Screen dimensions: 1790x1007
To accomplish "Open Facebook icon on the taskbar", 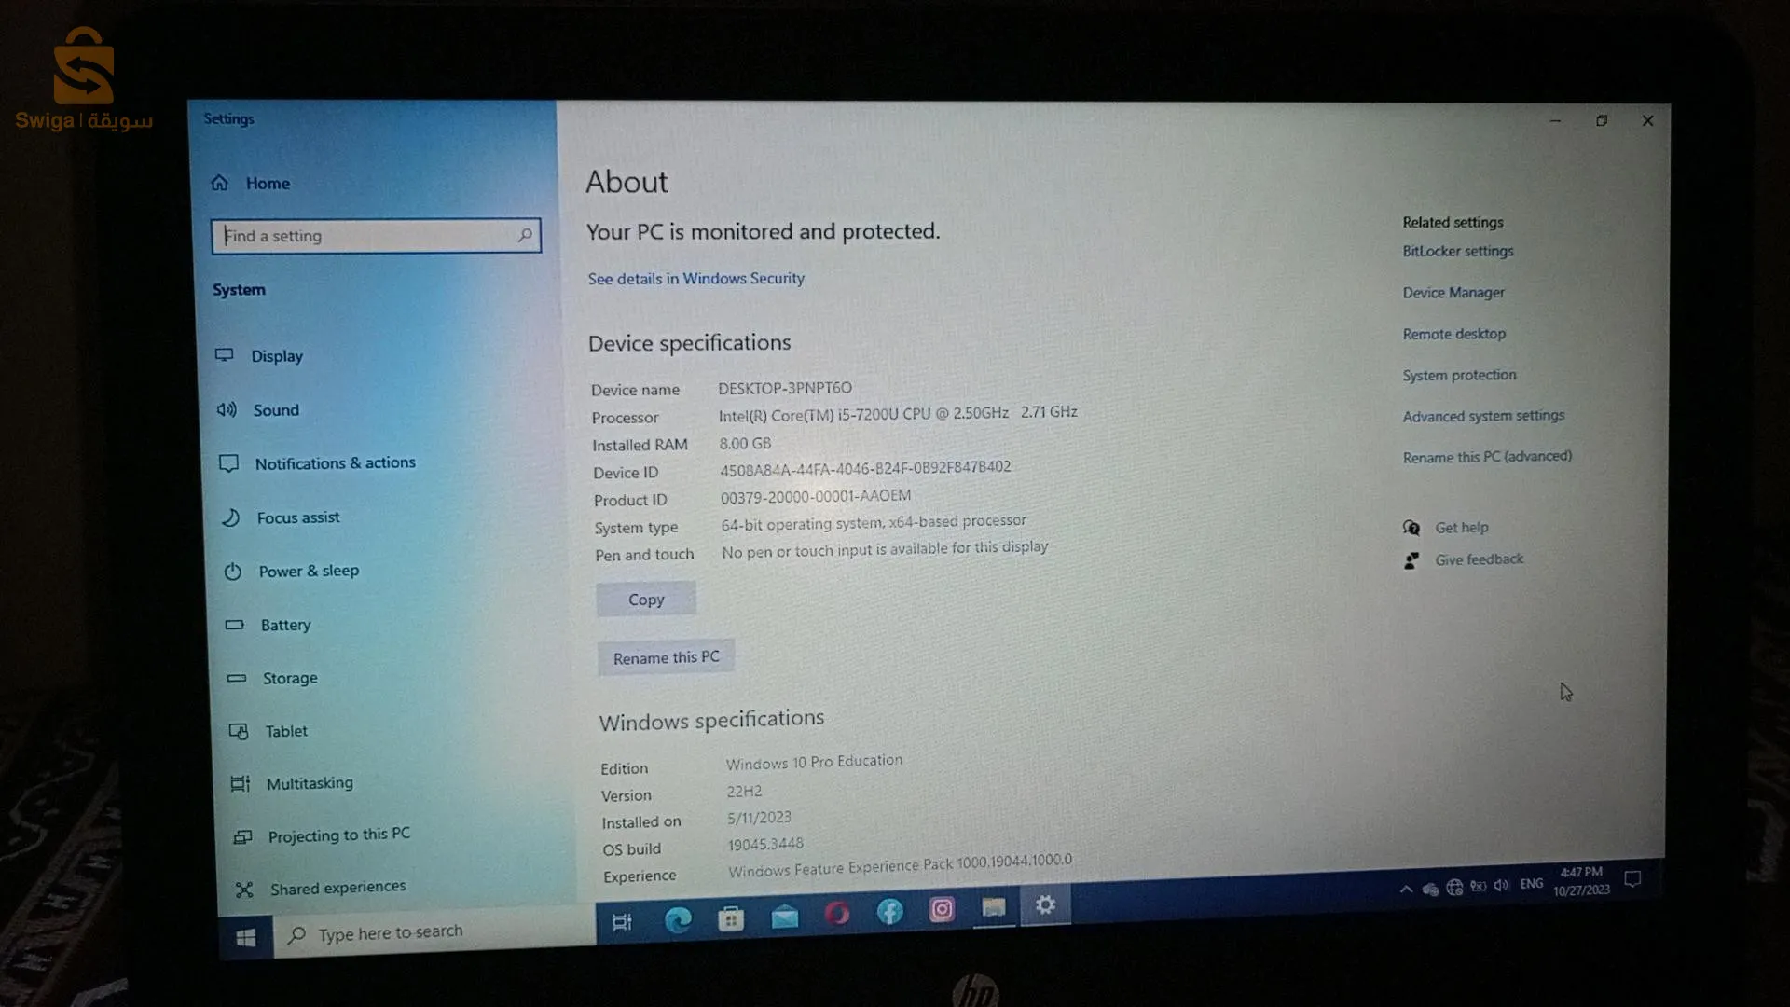I will 889,911.
